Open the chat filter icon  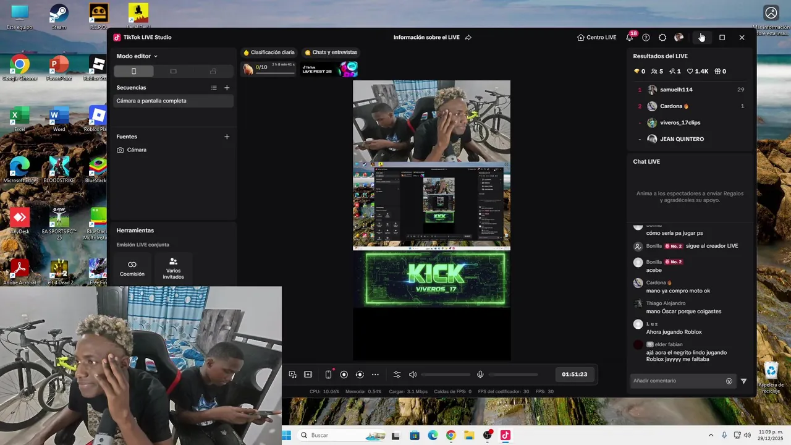(743, 381)
